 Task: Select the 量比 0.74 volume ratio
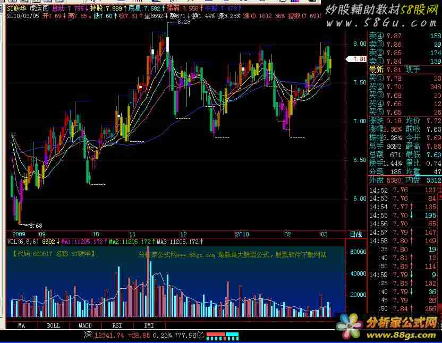(423, 163)
